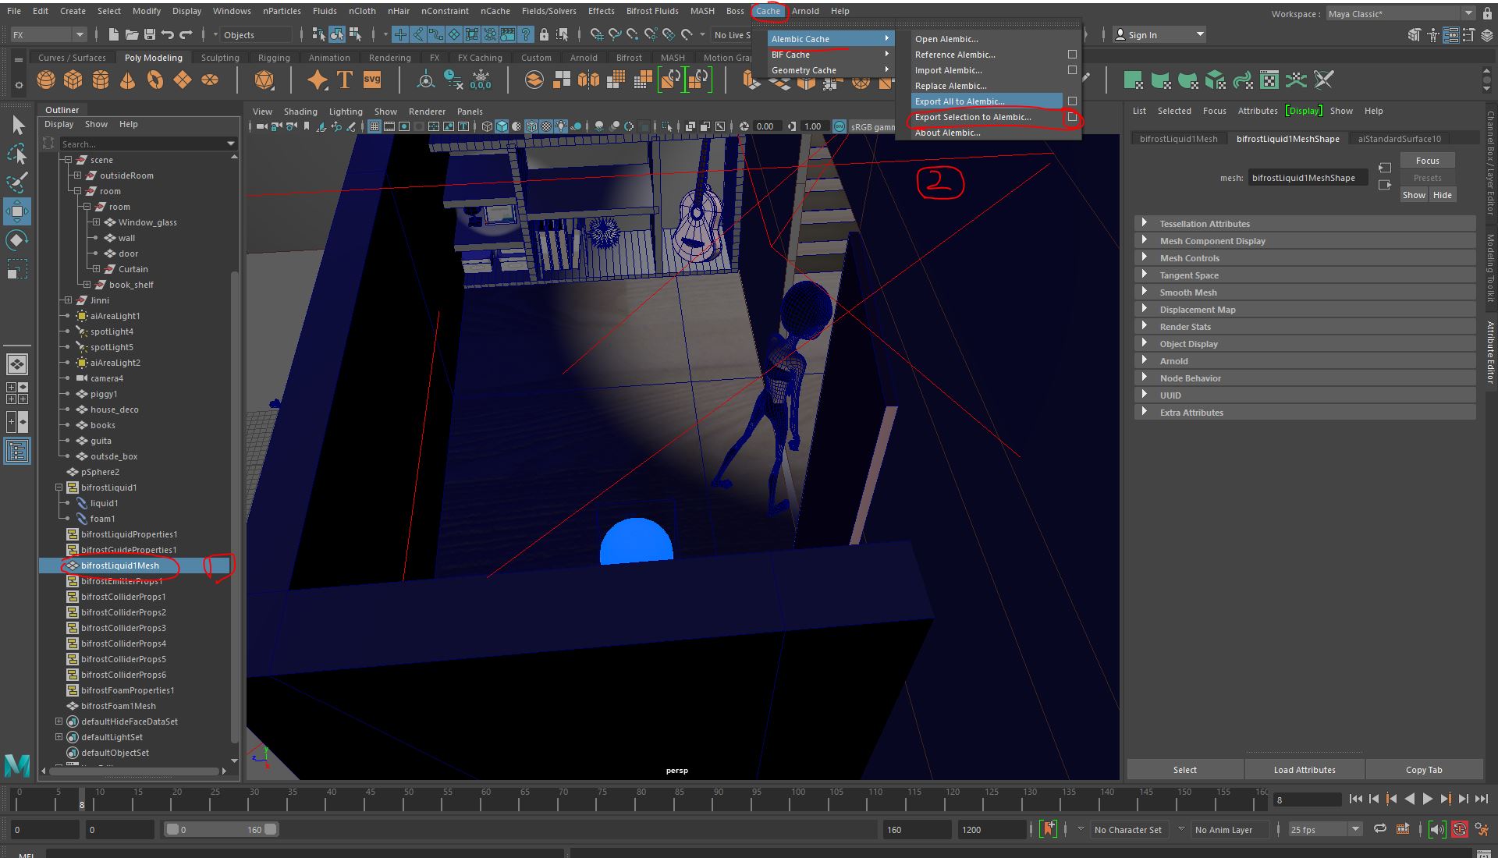Click the scissors and needle shelf icon
The height and width of the screenshot is (858, 1498).
(x=1323, y=80)
